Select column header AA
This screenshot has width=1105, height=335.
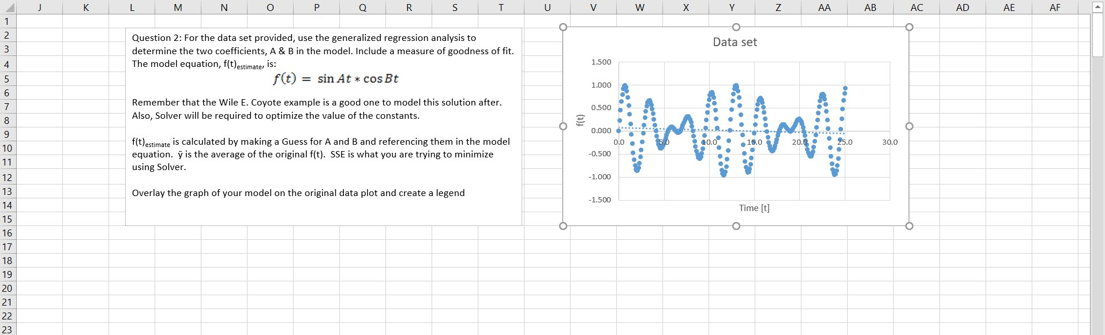[x=824, y=7]
